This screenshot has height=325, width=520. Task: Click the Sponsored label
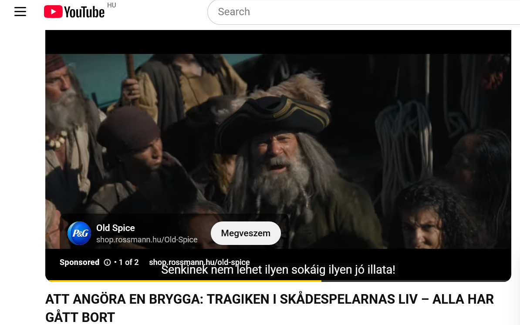pos(79,262)
